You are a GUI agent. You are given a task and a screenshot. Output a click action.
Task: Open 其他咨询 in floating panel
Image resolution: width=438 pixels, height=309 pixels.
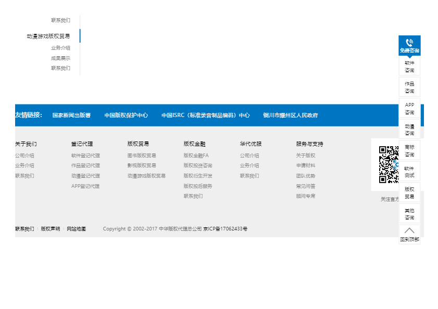[409, 214]
